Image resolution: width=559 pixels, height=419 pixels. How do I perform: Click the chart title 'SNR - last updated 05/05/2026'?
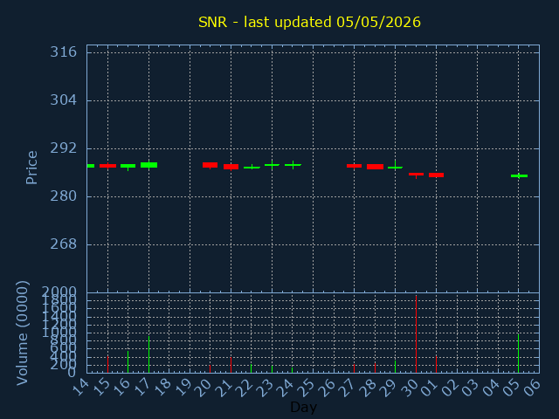click(x=309, y=22)
